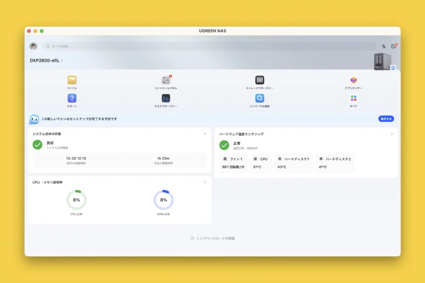Screen dimensions: 425x283
Task: Expand ハードウェア温度モニタリング card arrow
Action: coord(392,134)
